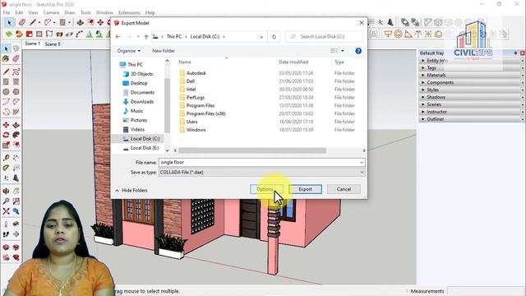Go back in Export Model dialog
526x296 pixels.
(118, 36)
